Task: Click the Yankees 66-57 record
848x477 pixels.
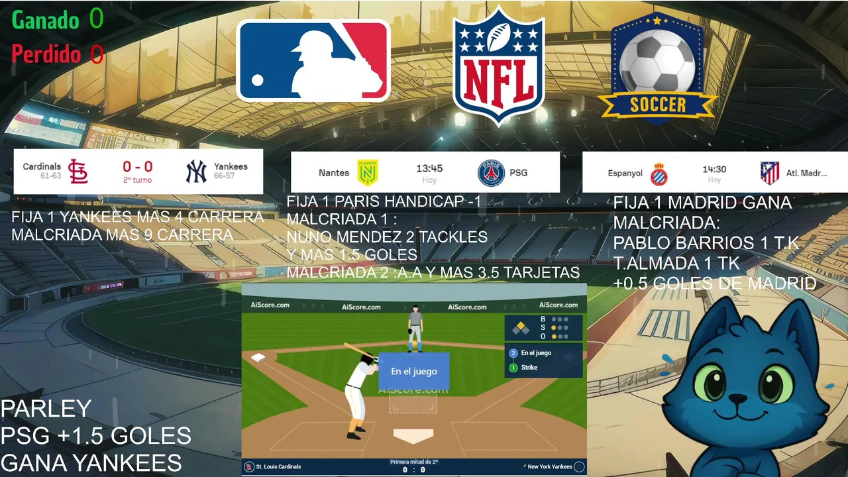Action: (224, 176)
